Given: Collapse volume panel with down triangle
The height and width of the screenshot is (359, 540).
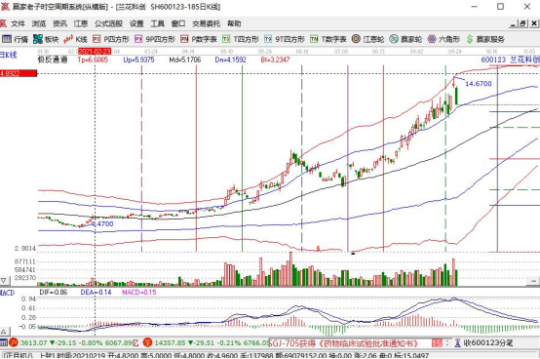Looking at the screenshot, I should tap(4, 281).
